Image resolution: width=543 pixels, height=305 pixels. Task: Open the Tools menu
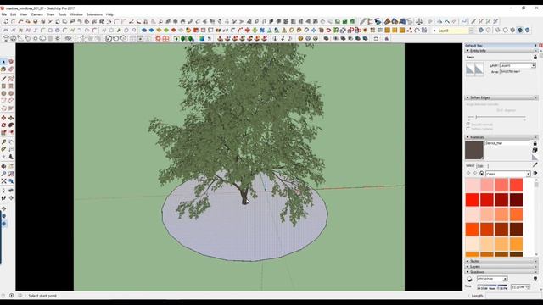[62, 14]
